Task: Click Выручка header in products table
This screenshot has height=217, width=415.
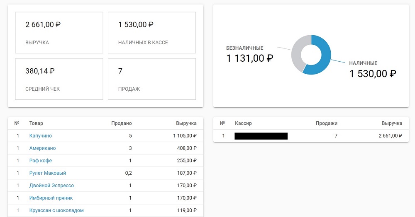Action: click(186, 123)
